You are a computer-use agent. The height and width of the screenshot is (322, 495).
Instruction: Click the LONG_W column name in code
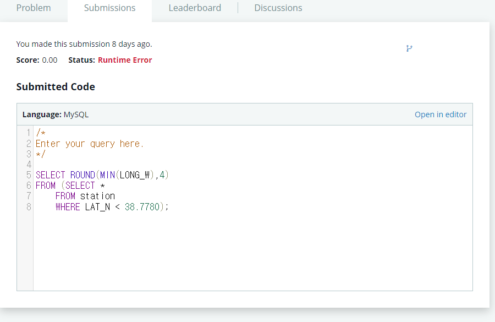pyautogui.click(x=135, y=174)
